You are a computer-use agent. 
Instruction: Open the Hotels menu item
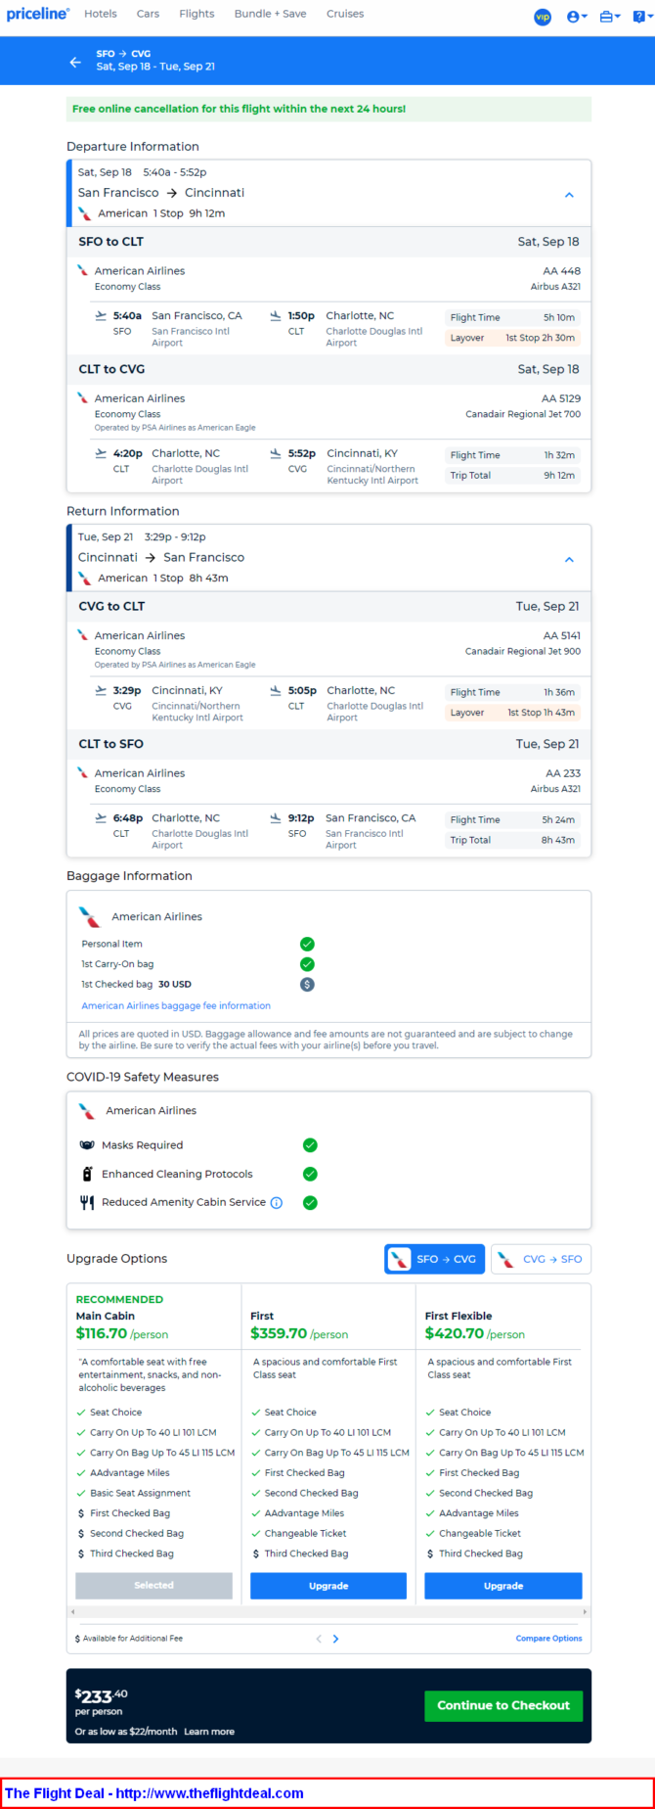(x=101, y=14)
